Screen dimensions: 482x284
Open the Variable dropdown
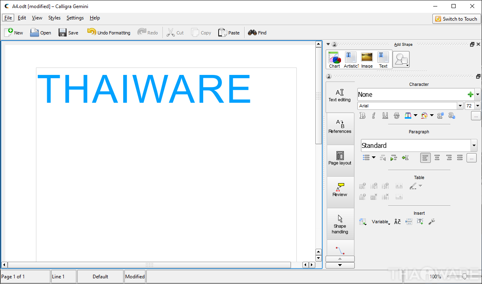click(x=380, y=222)
